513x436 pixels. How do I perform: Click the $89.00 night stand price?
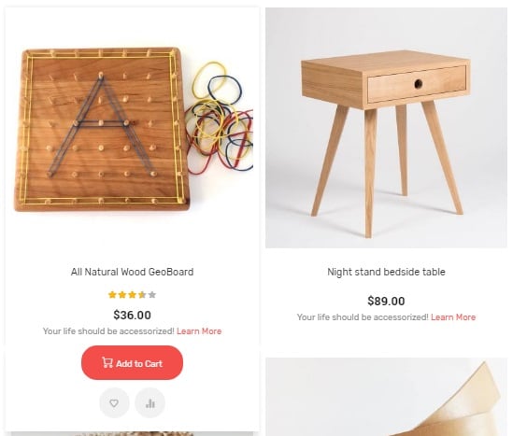(386, 301)
